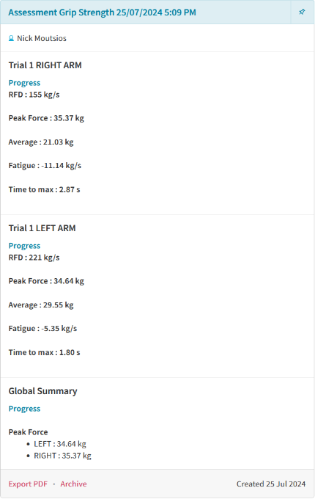Open Progress under Trial 1 RIGHT ARM
The image size is (315, 499).
click(24, 83)
